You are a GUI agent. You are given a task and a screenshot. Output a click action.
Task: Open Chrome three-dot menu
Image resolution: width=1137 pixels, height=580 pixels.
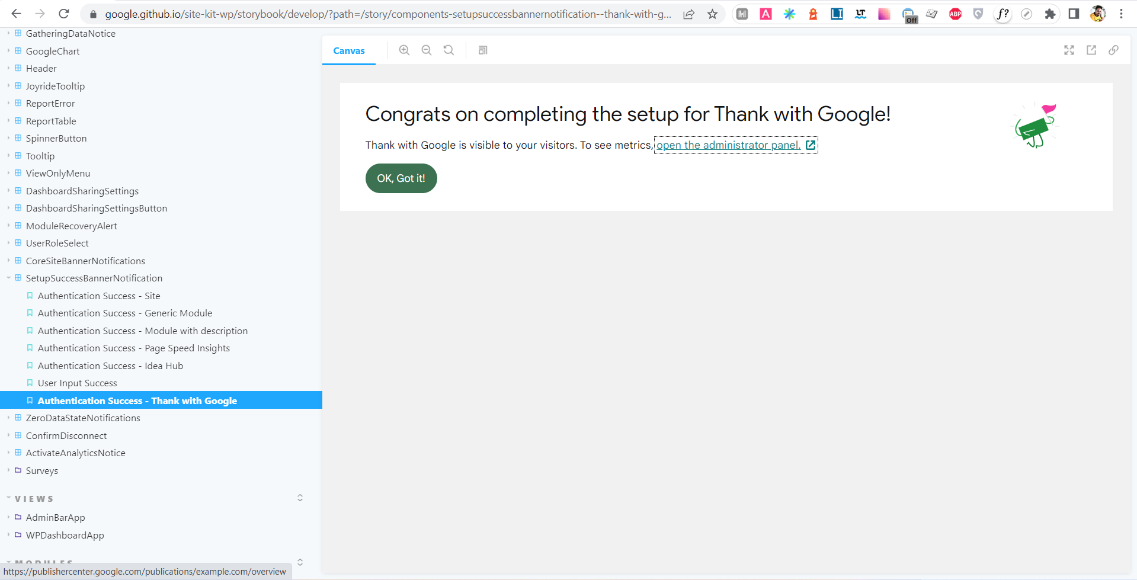(1121, 14)
